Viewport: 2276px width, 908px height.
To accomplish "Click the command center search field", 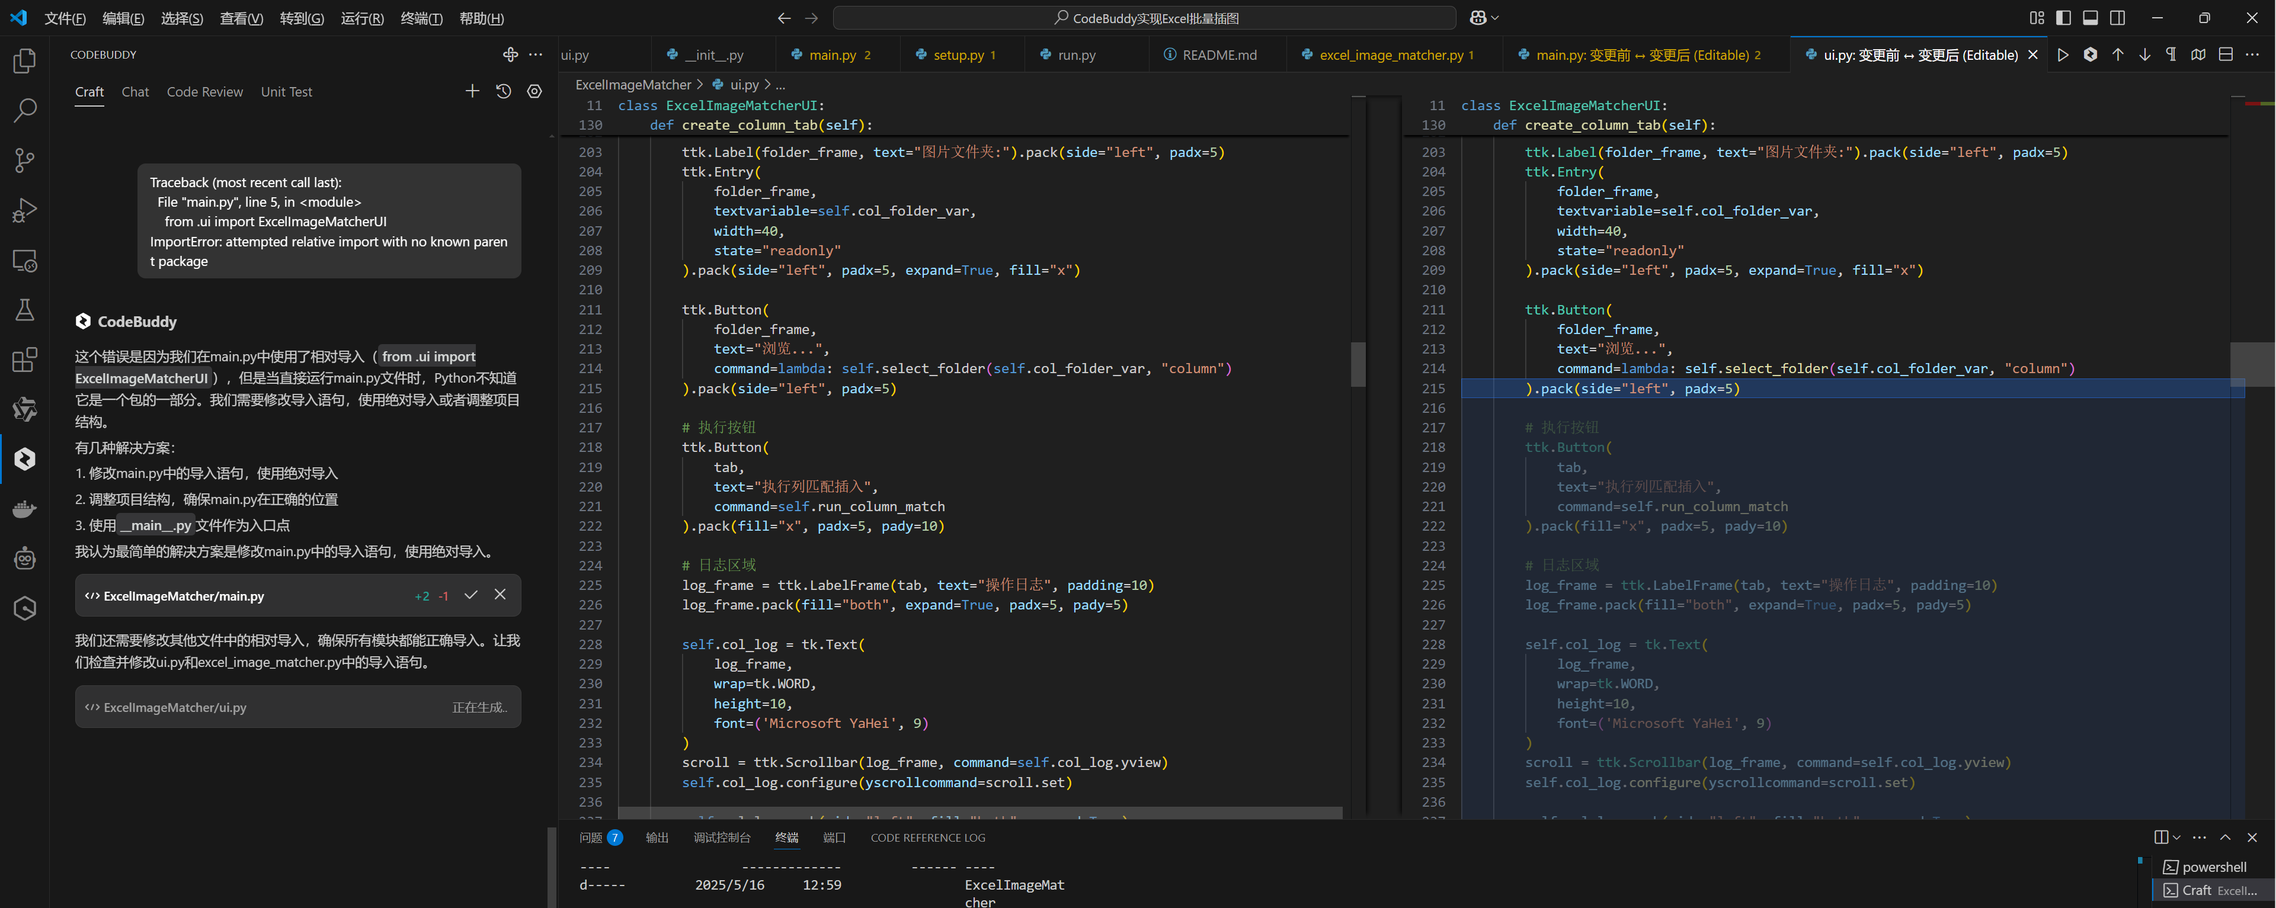I will pos(1144,18).
